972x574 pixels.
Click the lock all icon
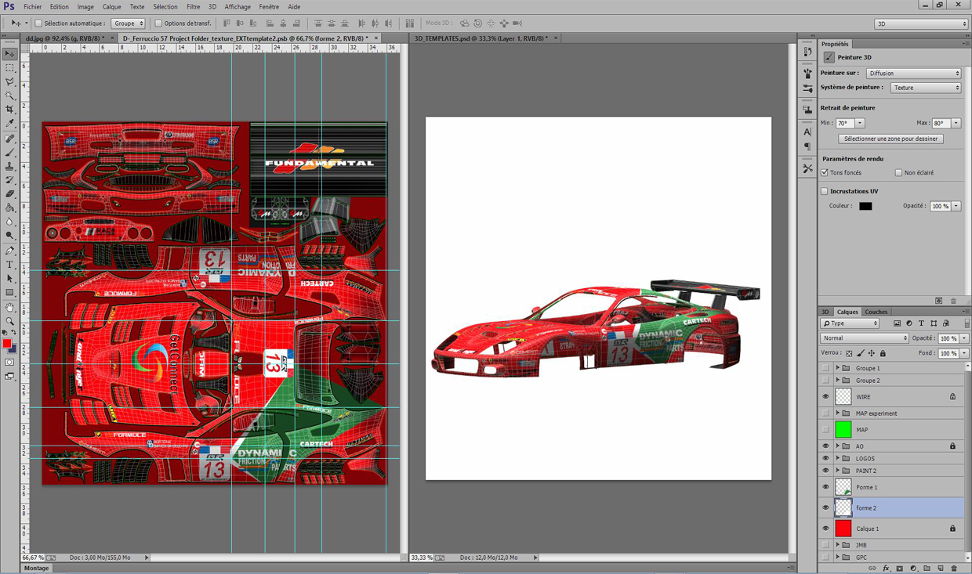coord(883,353)
